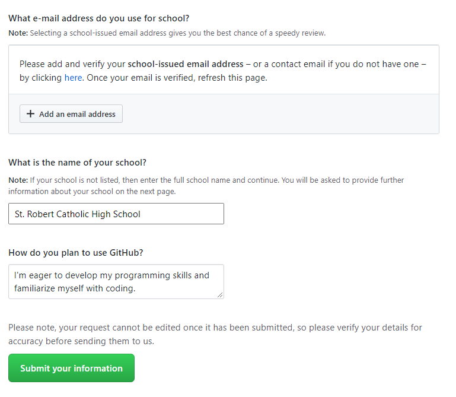This screenshot has width=456, height=397.
Task: Click "Once your email is verified" sentence
Action: click(x=177, y=78)
